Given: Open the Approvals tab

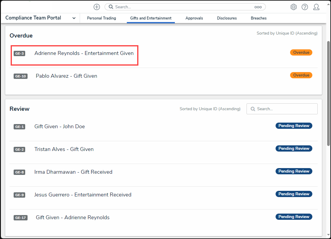Looking at the screenshot, I should [x=194, y=18].
